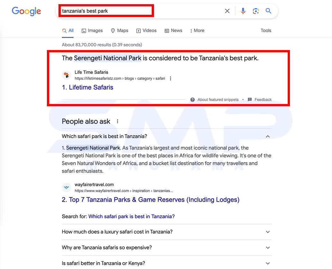Click the wayfairertravel.com favicon

click(67, 187)
